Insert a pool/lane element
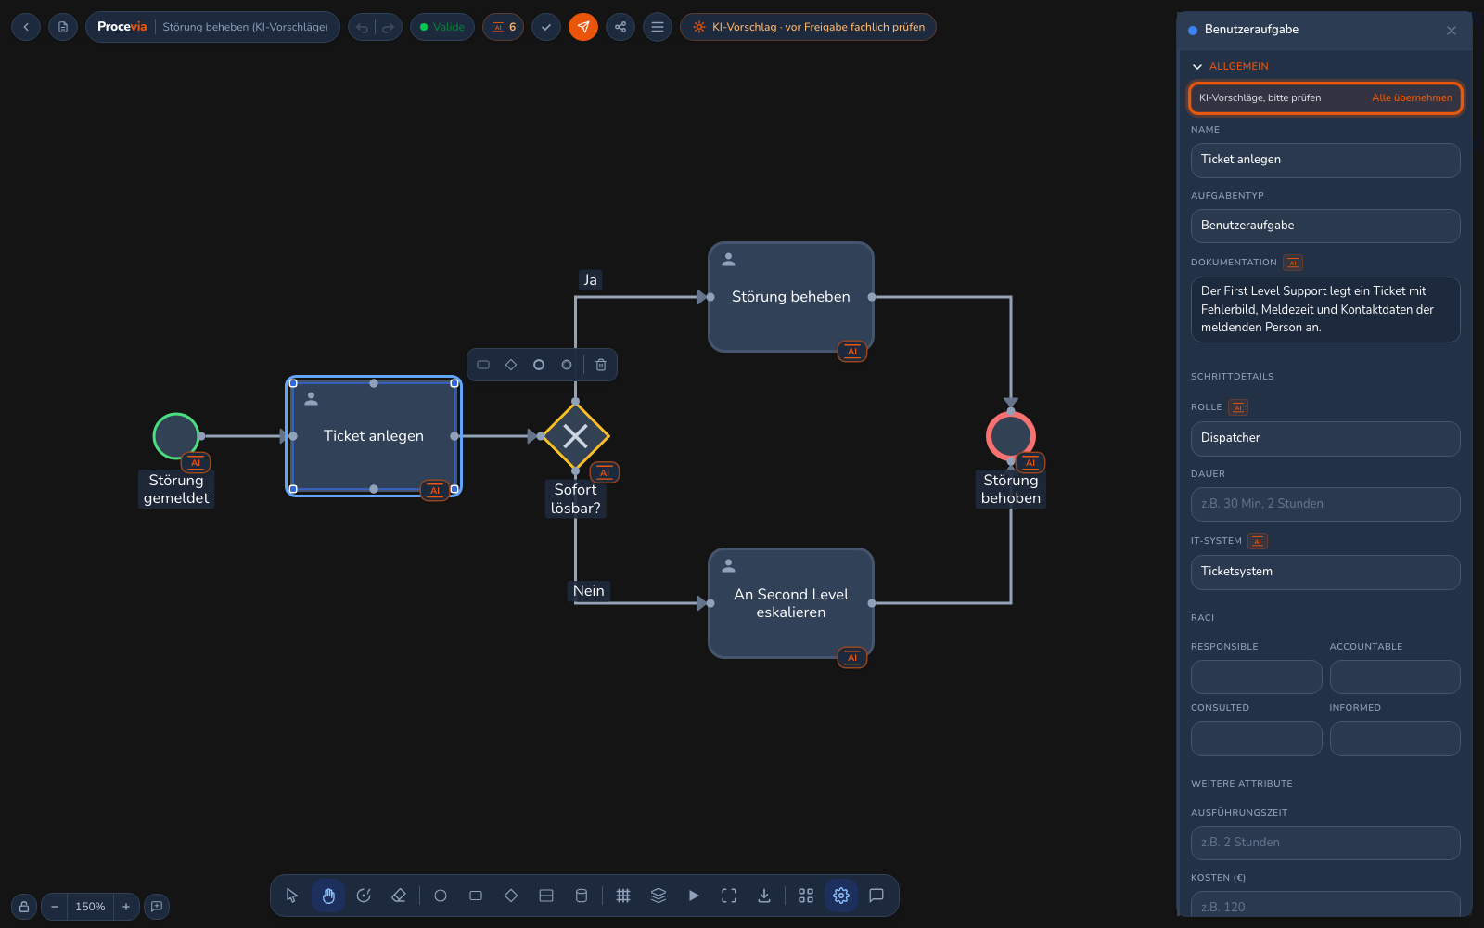This screenshot has width=1484, height=928. 546,896
